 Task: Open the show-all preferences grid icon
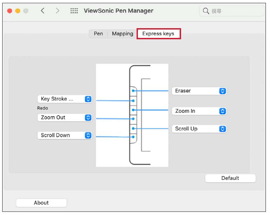coord(74,11)
